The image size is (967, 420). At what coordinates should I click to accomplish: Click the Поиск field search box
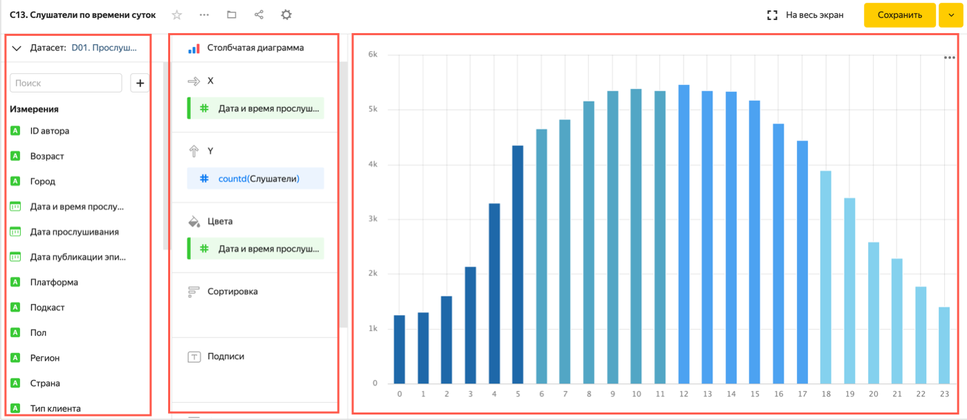(x=66, y=83)
